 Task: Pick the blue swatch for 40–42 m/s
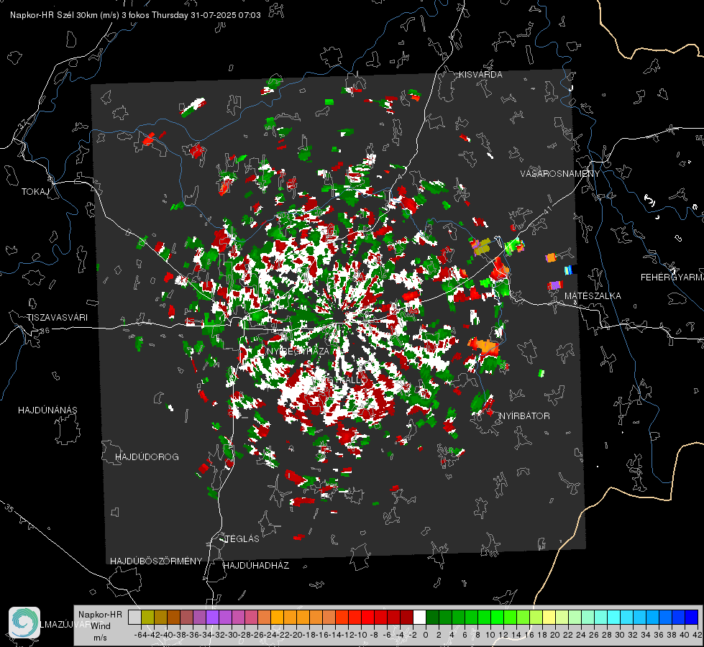(691, 618)
